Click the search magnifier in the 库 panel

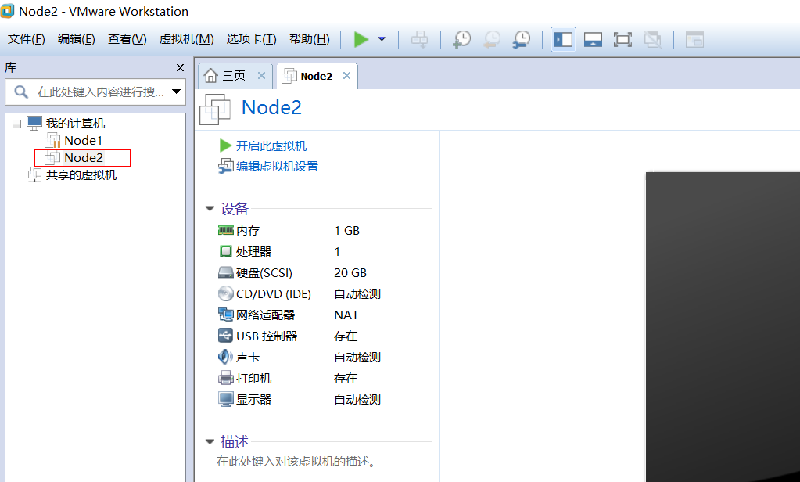pyautogui.click(x=19, y=91)
